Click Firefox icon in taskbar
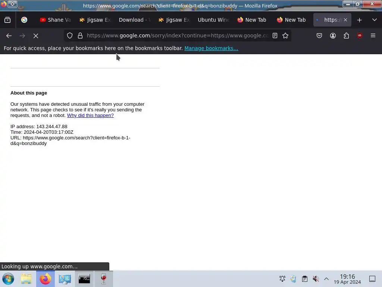This screenshot has height=287, width=382. click(46, 279)
